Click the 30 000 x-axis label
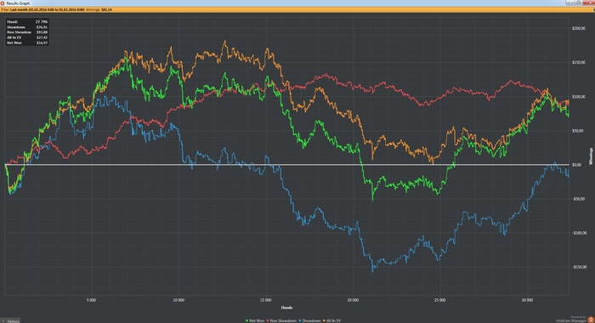 pyautogui.click(x=527, y=300)
